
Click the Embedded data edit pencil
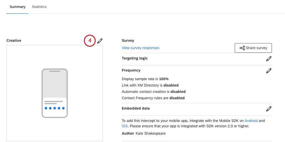tap(269, 109)
